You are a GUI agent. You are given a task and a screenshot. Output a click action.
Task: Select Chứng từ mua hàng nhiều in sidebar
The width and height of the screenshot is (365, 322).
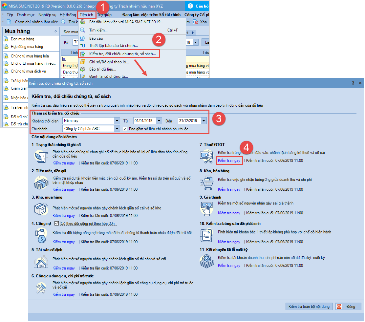[33, 63]
